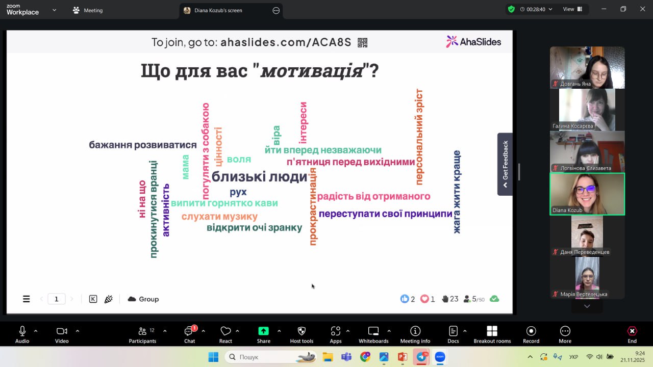
Task: Open Host tools shield icon
Action: pos(302,331)
